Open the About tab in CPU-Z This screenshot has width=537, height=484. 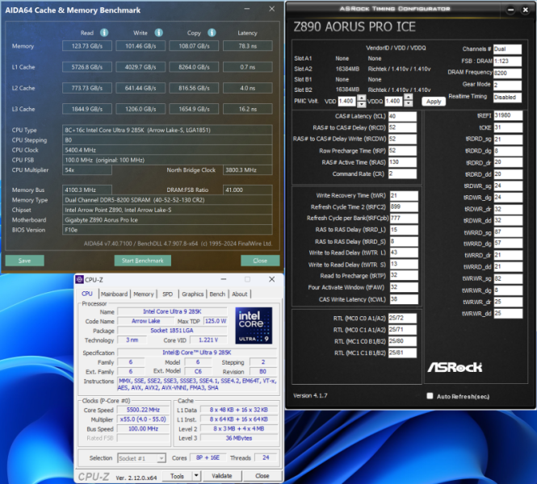tap(239, 294)
